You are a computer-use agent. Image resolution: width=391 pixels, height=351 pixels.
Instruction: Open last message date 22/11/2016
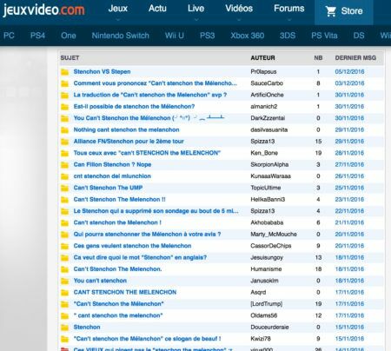coord(349,211)
